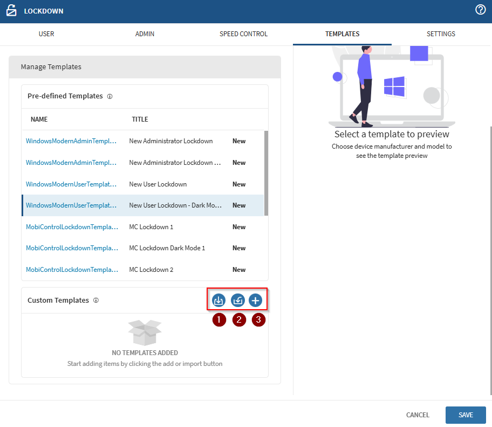This screenshot has height=427, width=492.
Task: Open the help icon in the header
Action: pos(480,10)
